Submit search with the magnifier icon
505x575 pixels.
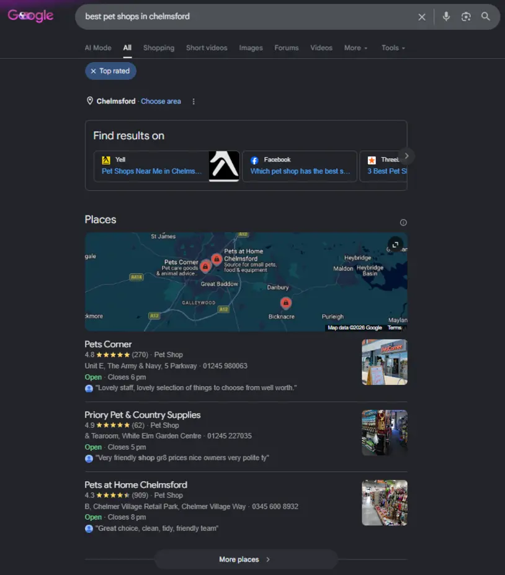coord(486,17)
